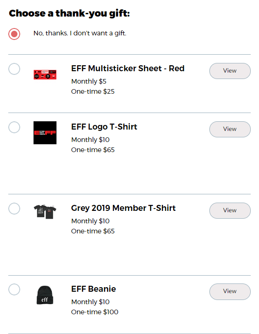259x334 pixels.
Task: Open View for EFF Logo T-Shirt
Action: (230, 129)
